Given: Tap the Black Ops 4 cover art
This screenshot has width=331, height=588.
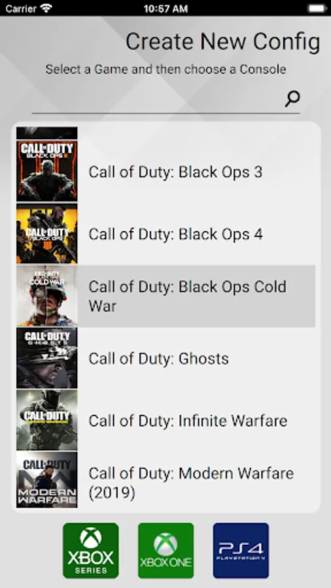Looking at the screenshot, I should 47,234.
